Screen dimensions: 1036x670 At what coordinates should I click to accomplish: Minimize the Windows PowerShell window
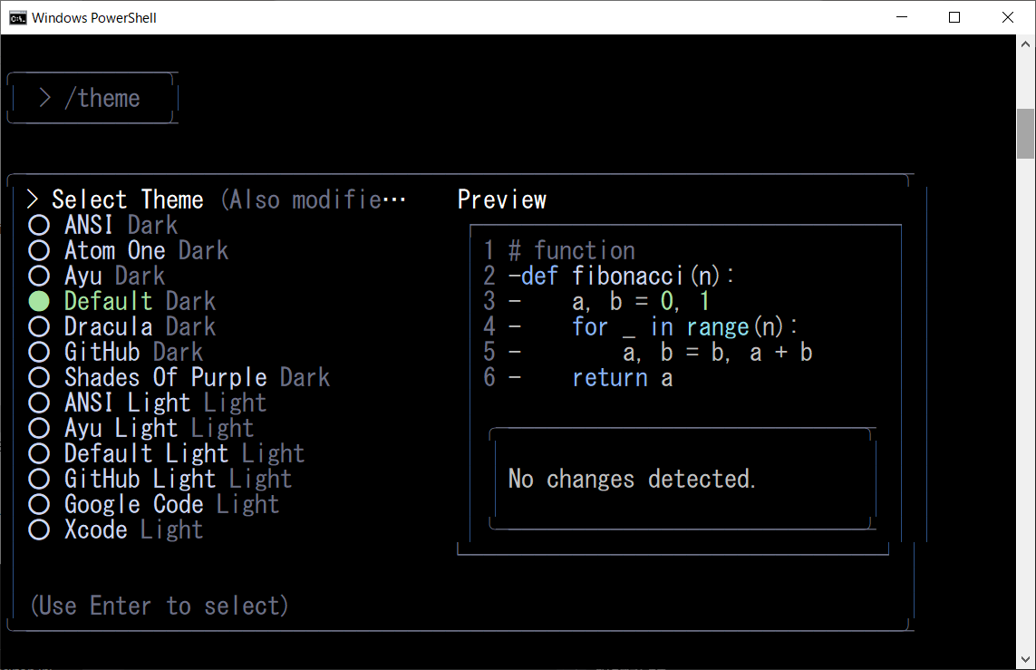902,17
